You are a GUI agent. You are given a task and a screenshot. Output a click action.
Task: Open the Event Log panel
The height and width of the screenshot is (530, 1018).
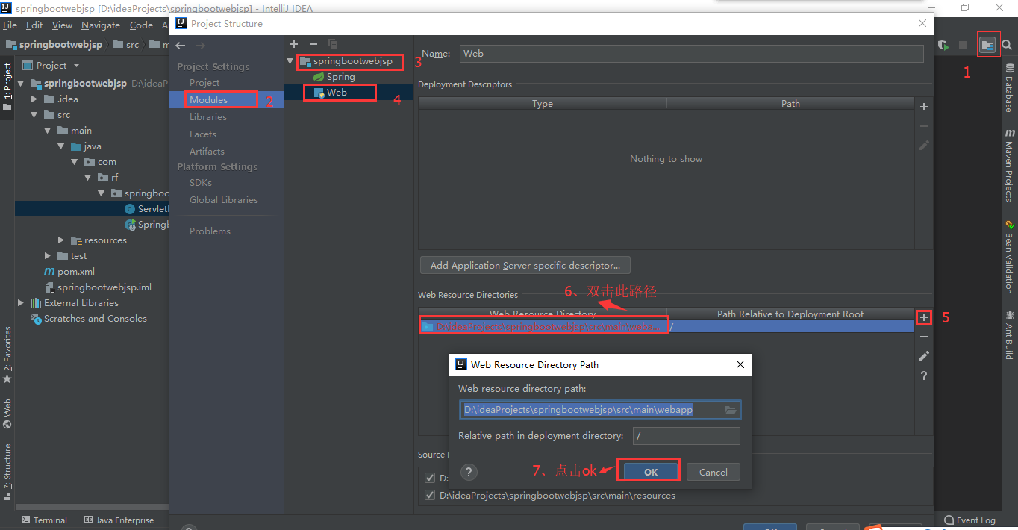(970, 520)
